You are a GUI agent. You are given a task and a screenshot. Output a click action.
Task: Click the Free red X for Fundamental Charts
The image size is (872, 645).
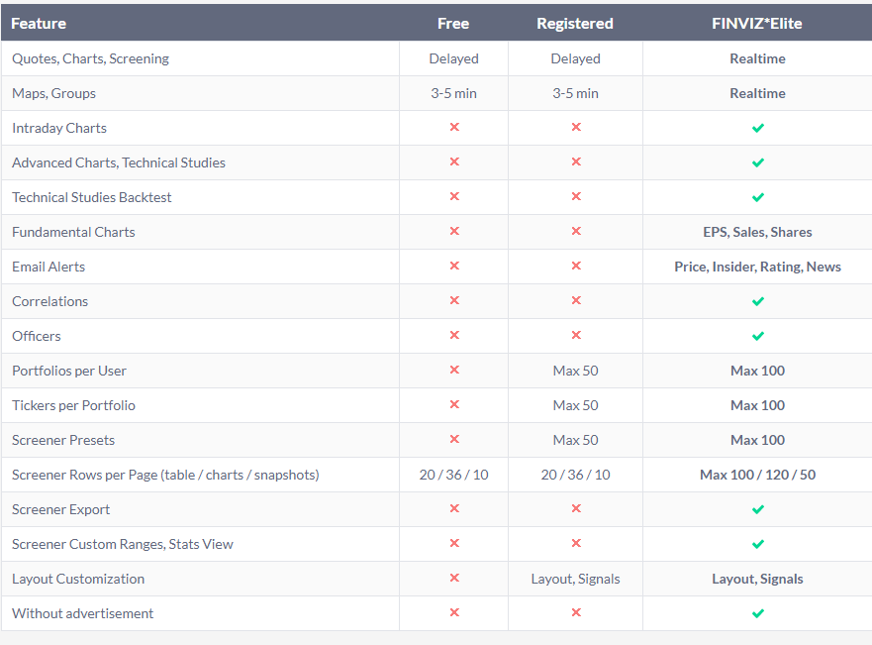[x=454, y=231]
